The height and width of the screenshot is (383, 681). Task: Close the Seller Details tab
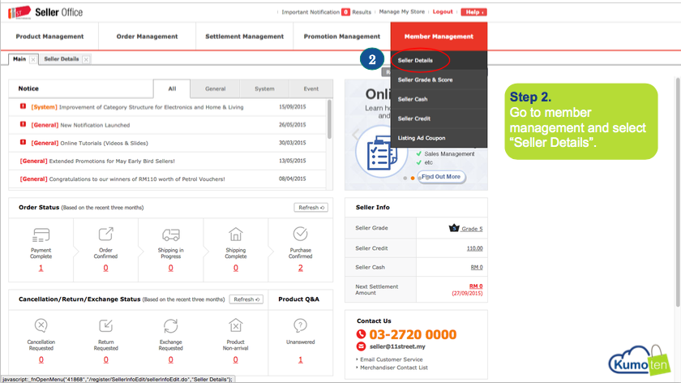tap(86, 59)
